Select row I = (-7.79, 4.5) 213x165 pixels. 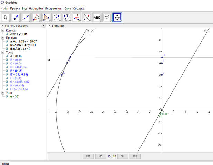tap(19, 89)
